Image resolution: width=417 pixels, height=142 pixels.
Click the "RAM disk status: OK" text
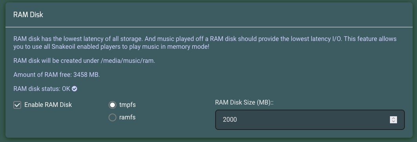click(x=42, y=89)
